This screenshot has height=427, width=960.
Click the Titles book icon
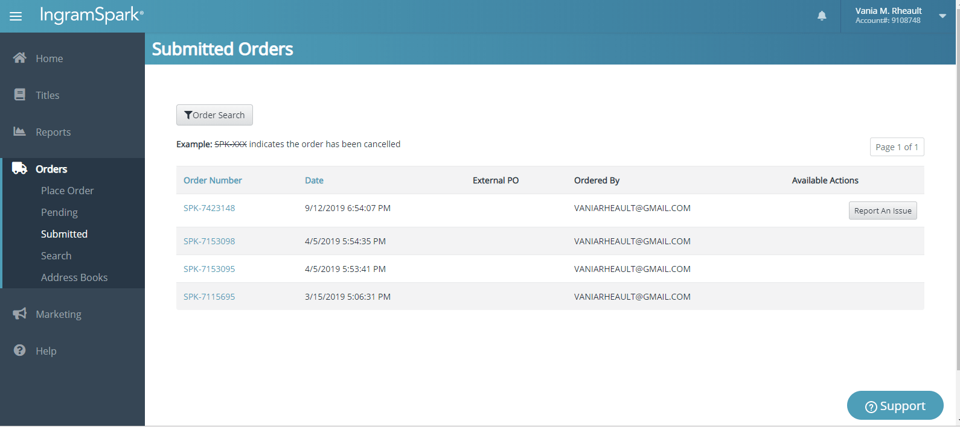(20, 95)
